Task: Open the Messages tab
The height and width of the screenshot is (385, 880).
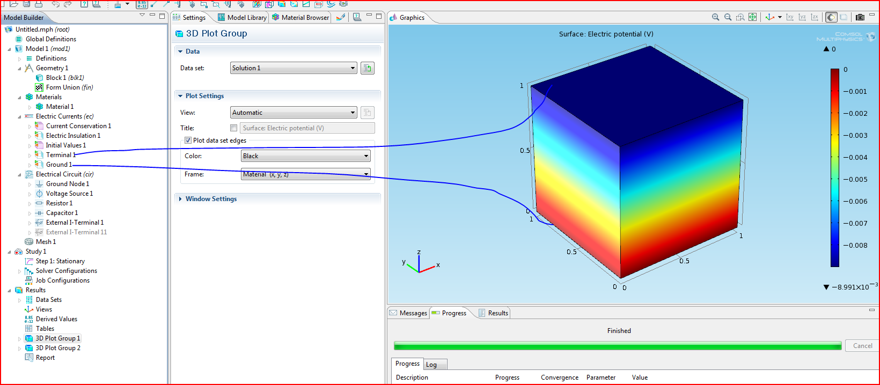Action: click(408, 313)
